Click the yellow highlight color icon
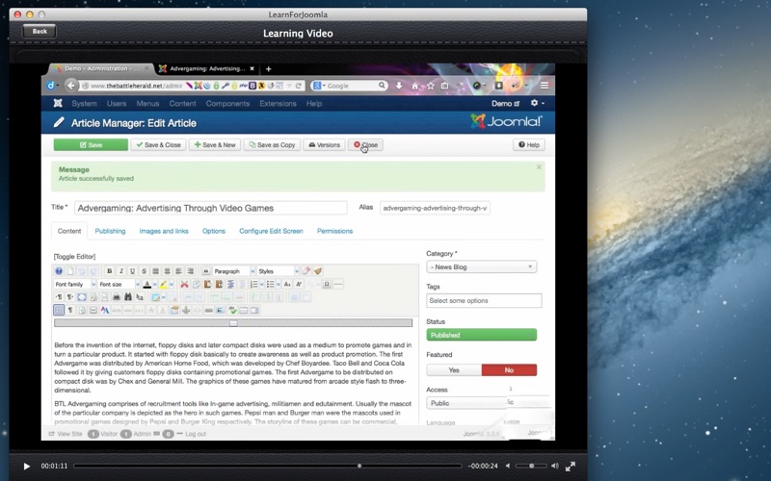Screen dimensions: 771x481 pyautogui.click(x=163, y=284)
